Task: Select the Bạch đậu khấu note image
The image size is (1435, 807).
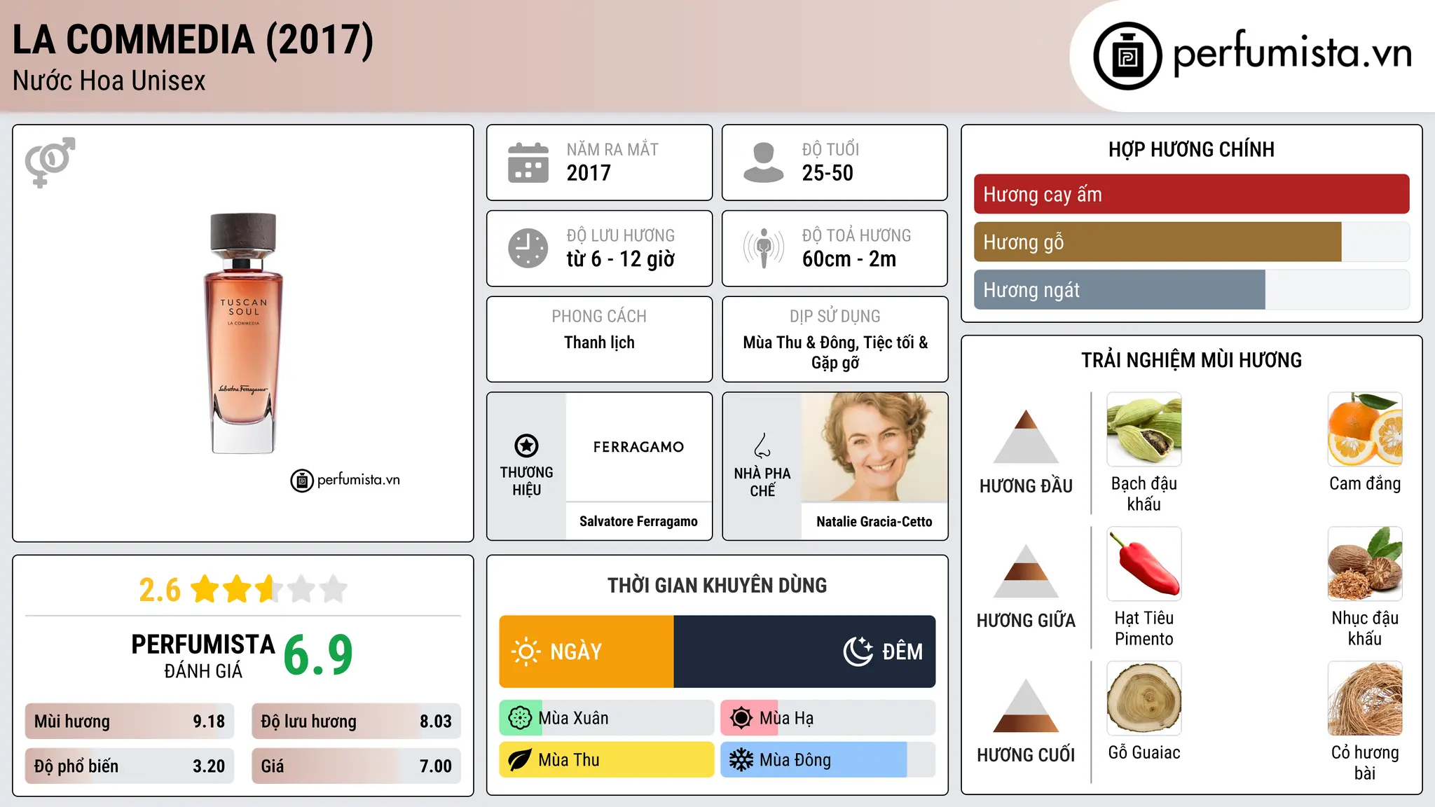Action: pyautogui.click(x=1144, y=429)
